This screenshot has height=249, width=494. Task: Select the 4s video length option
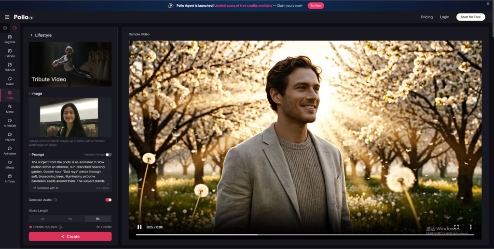pos(42,219)
